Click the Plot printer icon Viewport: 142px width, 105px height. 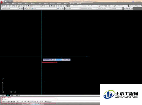10,6
